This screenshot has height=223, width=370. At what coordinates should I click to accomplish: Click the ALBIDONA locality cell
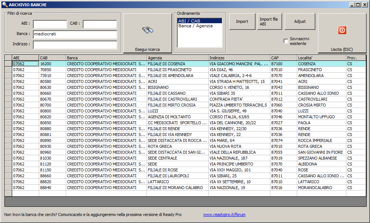(x=321, y=164)
